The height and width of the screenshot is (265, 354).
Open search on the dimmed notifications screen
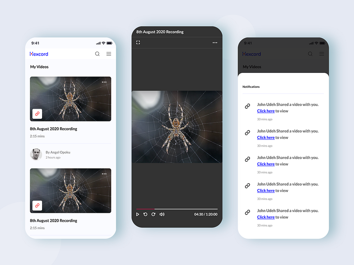click(x=310, y=54)
